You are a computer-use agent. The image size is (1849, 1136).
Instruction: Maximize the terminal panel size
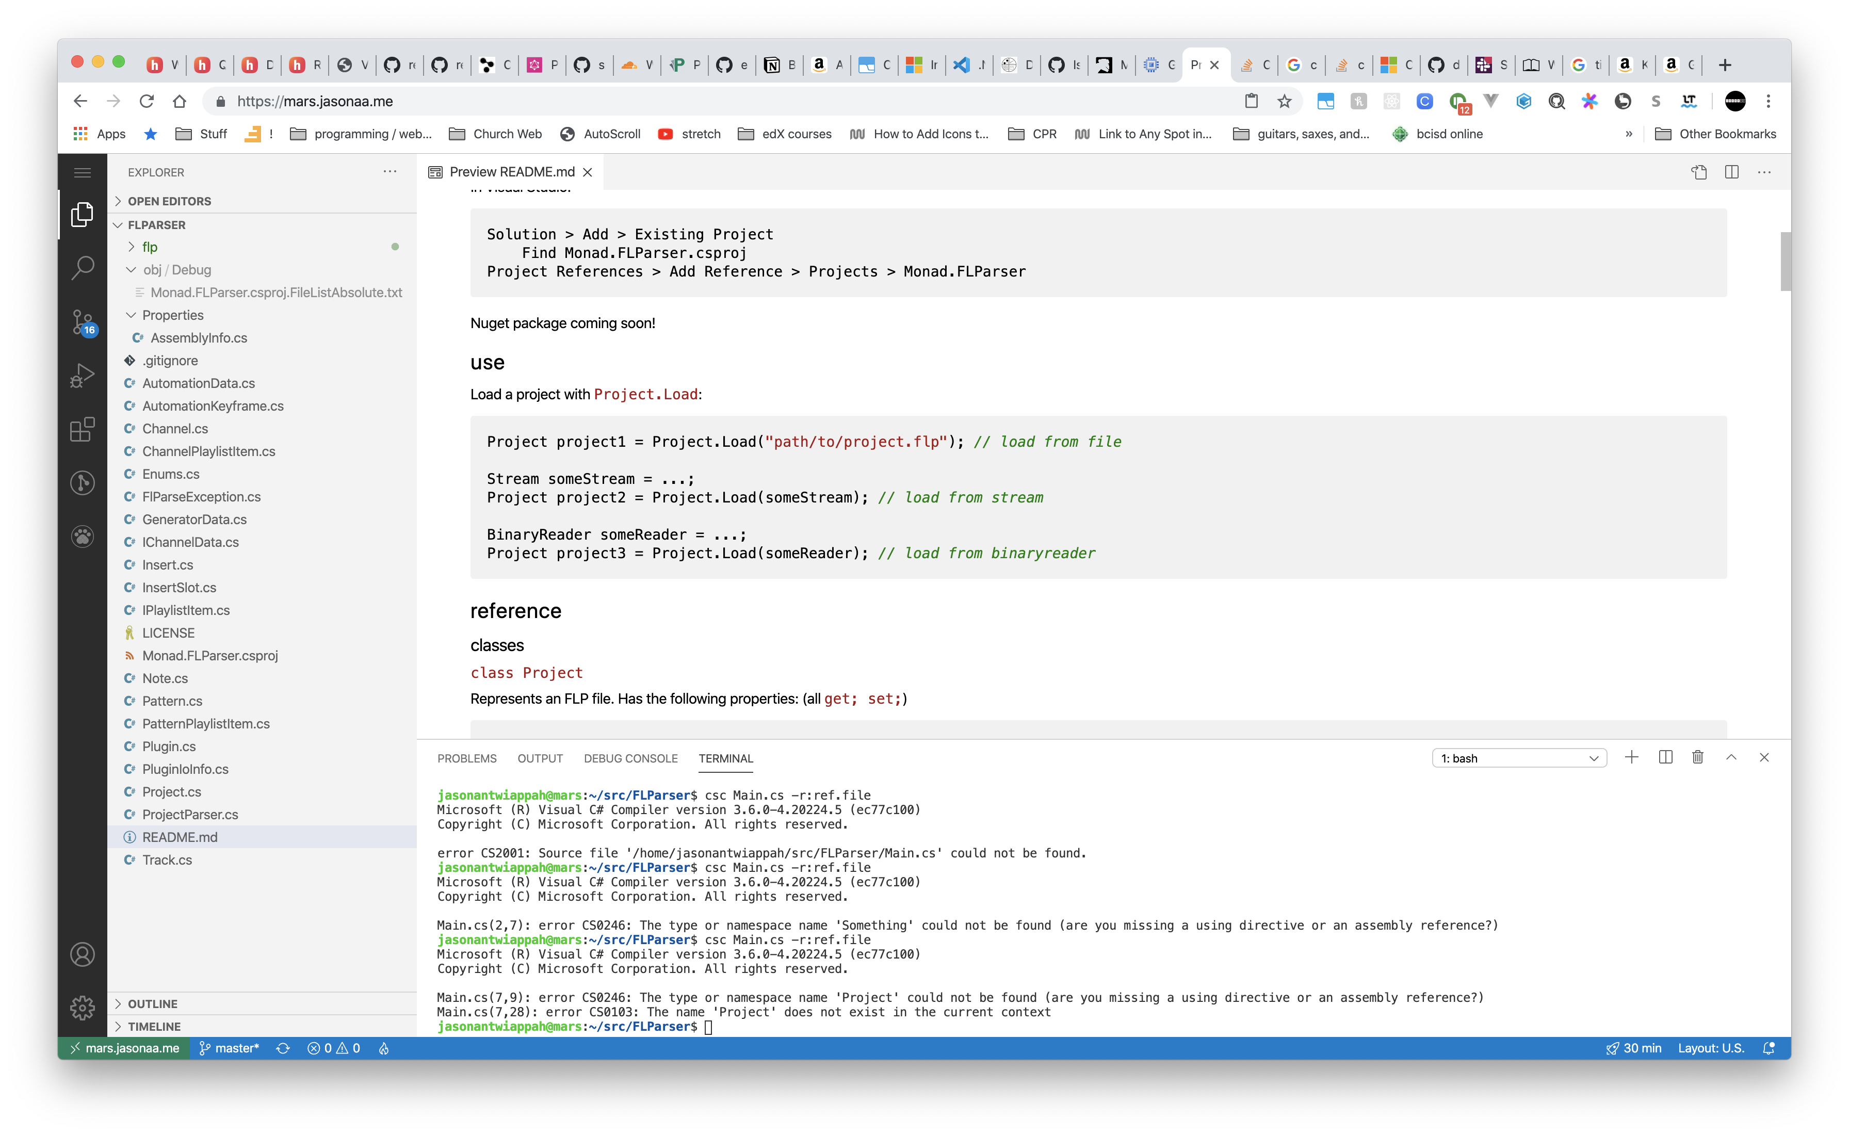click(1730, 757)
